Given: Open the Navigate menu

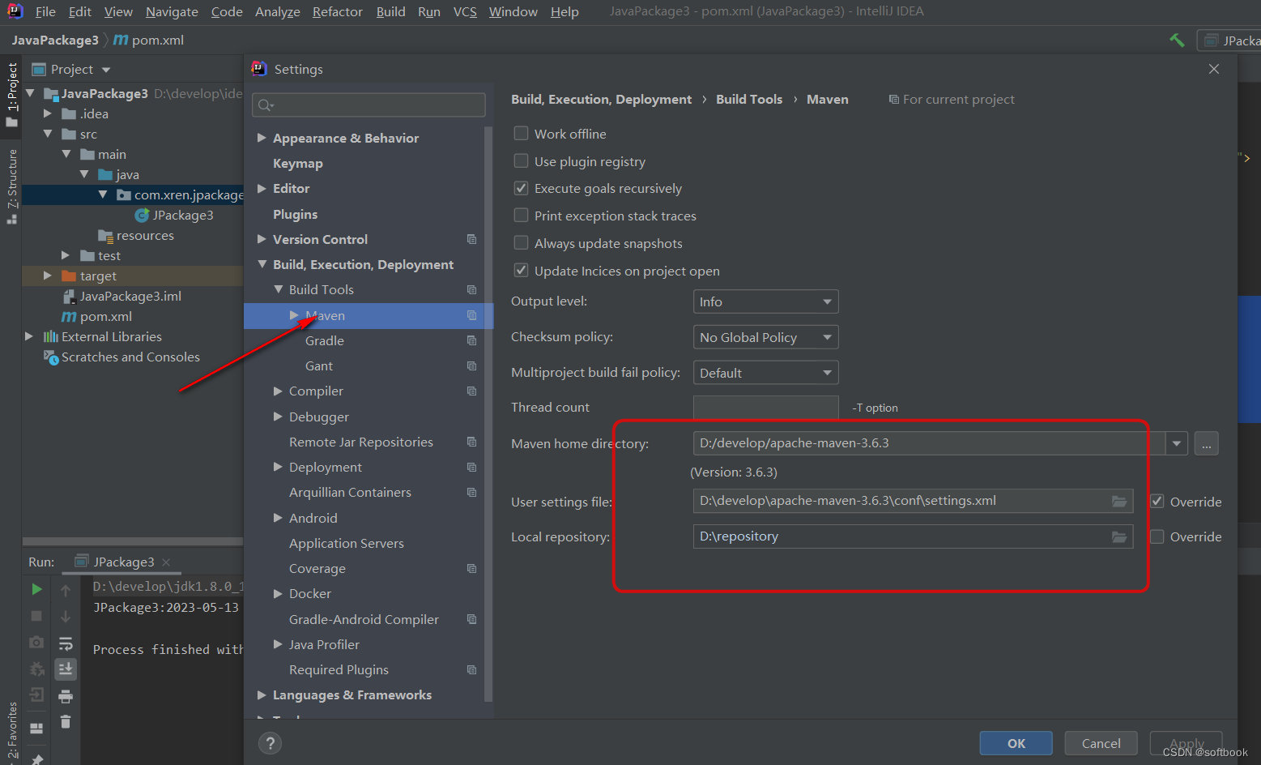Looking at the screenshot, I should [x=172, y=11].
